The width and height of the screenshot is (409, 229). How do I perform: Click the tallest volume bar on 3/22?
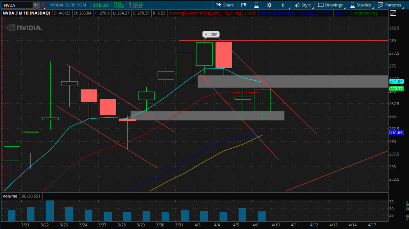50,211
